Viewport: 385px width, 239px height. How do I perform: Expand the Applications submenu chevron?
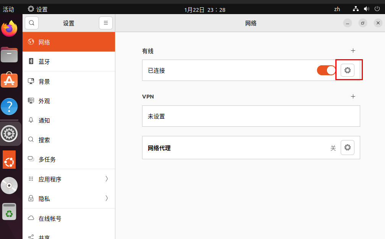coord(107,179)
